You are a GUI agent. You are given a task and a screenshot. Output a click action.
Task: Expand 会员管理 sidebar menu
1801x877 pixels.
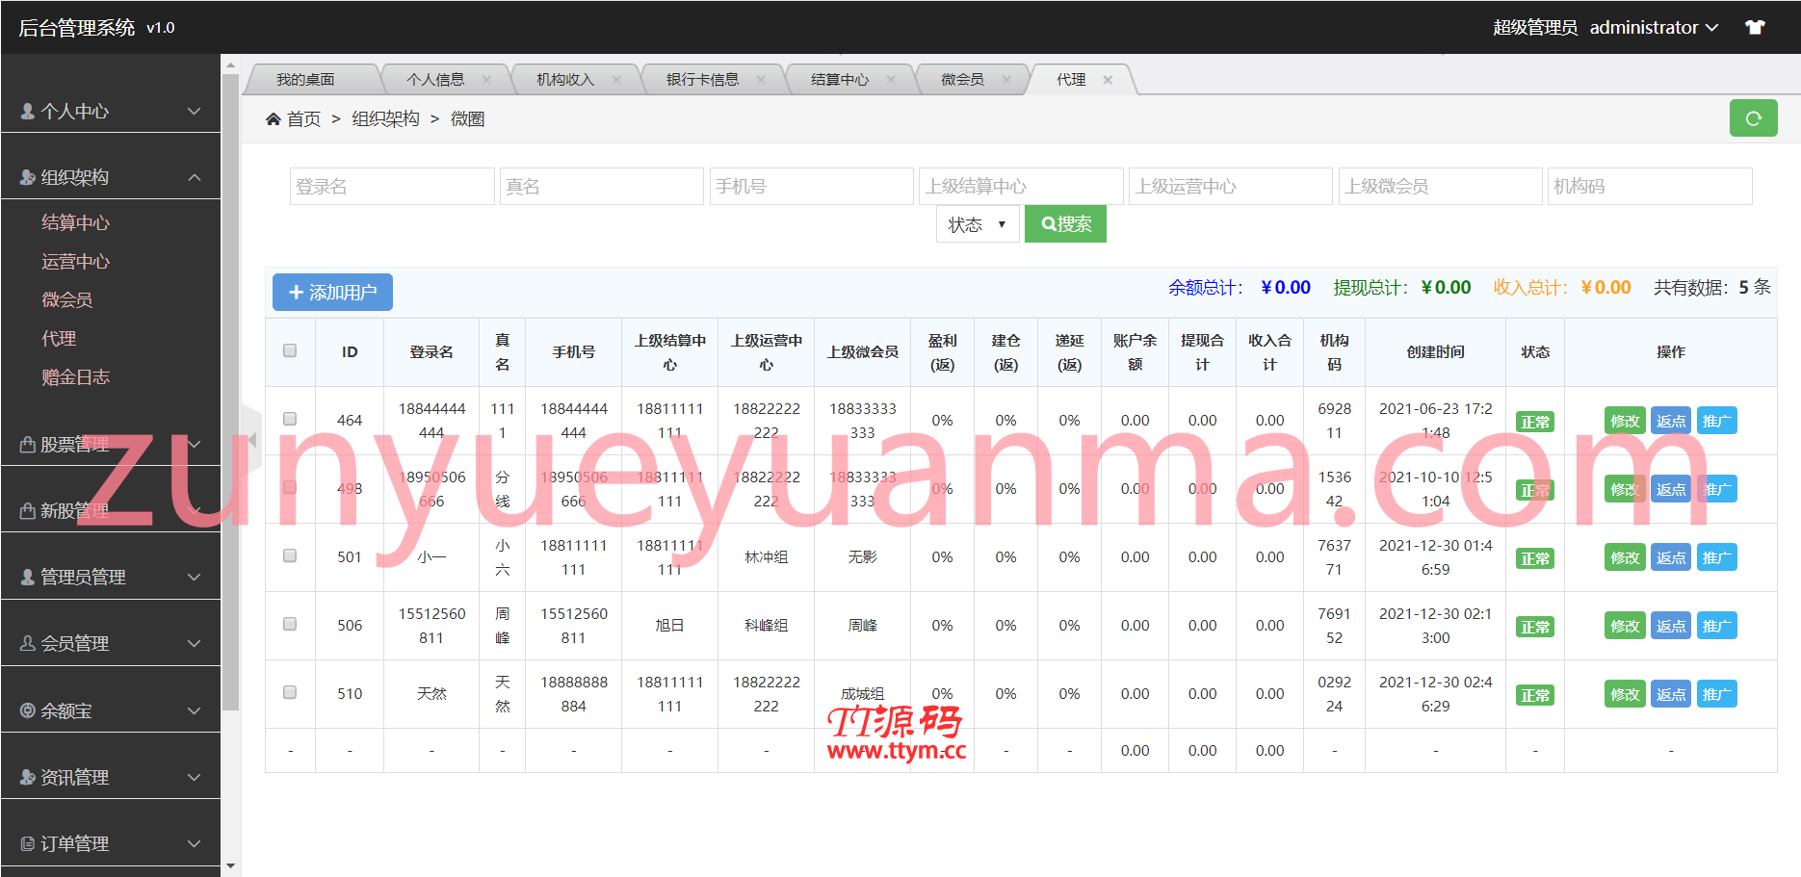111,643
